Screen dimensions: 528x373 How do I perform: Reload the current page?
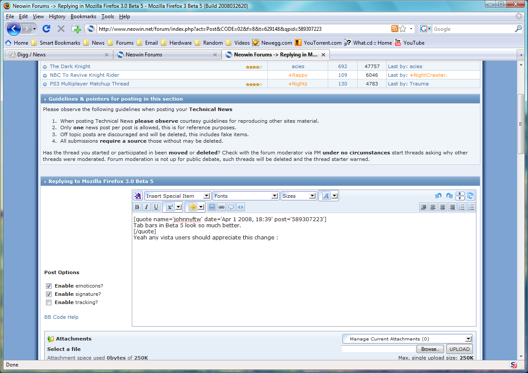pos(46,29)
